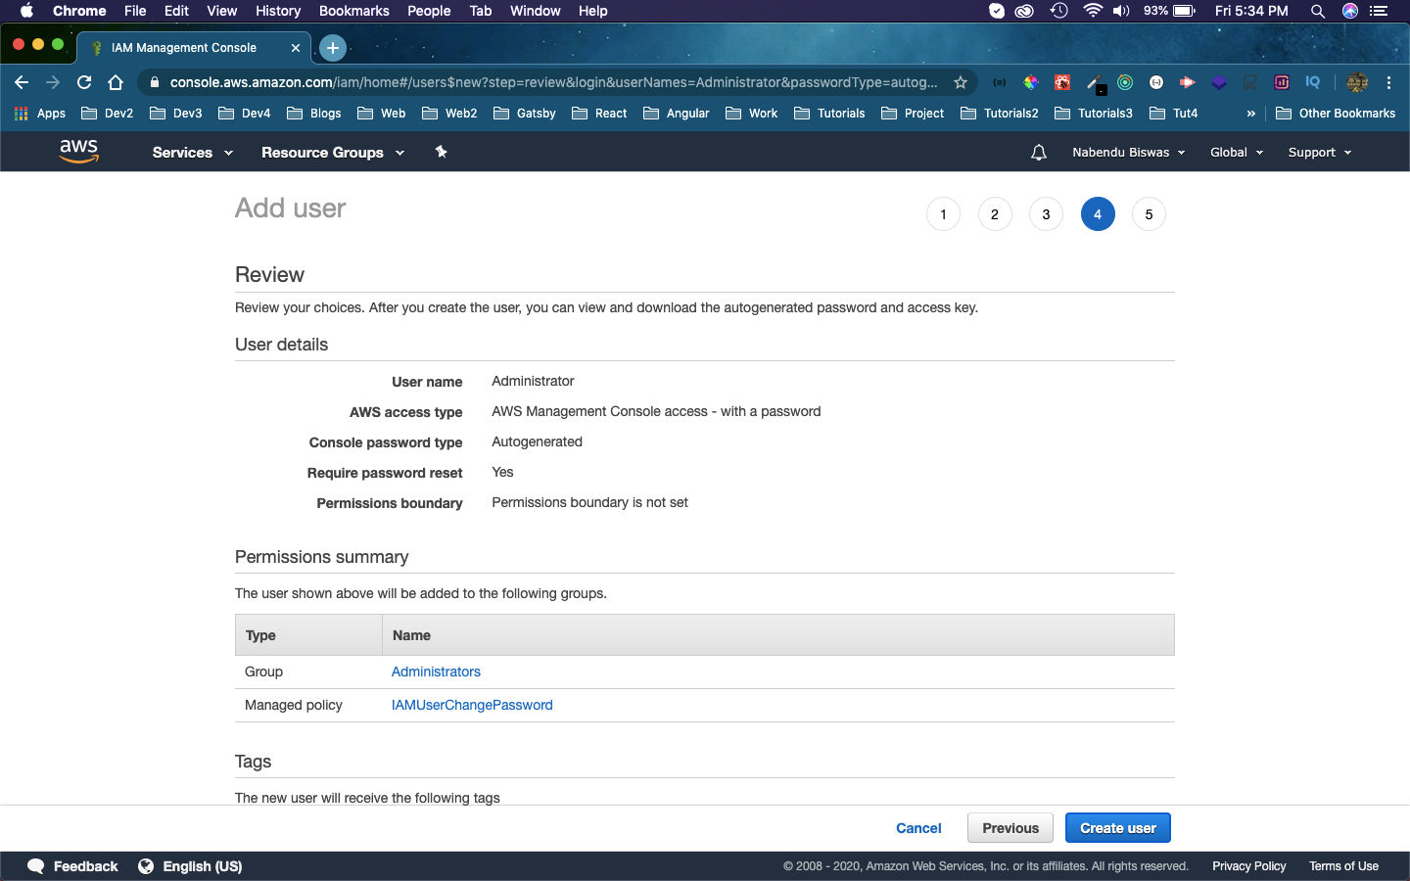Click the purple layered diamond extension icon
The width and height of the screenshot is (1410, 881).
coord(1219,82)
